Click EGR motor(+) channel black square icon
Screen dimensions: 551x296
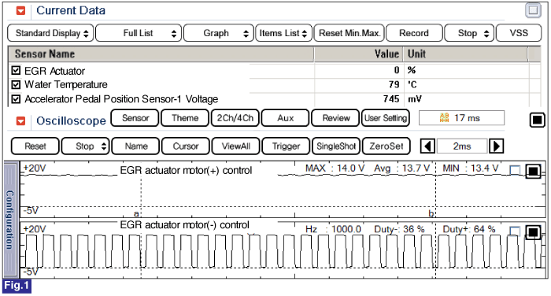pos(533,171)
